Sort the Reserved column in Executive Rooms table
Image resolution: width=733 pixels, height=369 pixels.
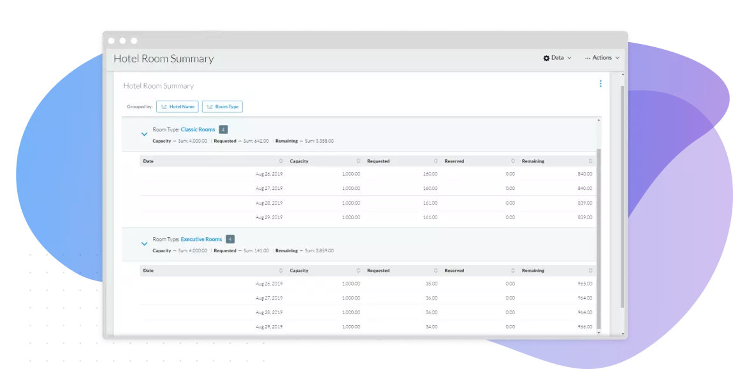coord(514,270)
